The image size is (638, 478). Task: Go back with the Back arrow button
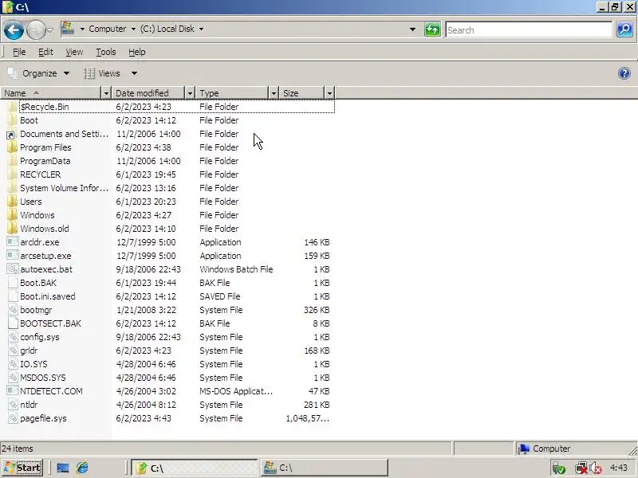coord(14,30)
